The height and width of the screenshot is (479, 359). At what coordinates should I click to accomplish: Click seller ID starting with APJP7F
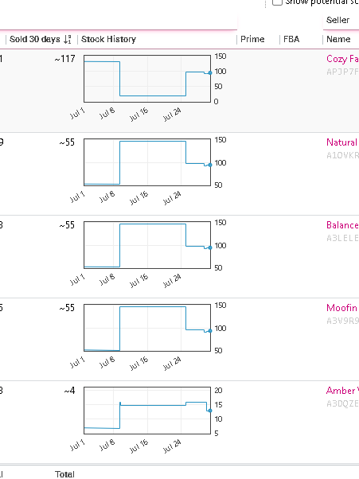tap(342, 72)
